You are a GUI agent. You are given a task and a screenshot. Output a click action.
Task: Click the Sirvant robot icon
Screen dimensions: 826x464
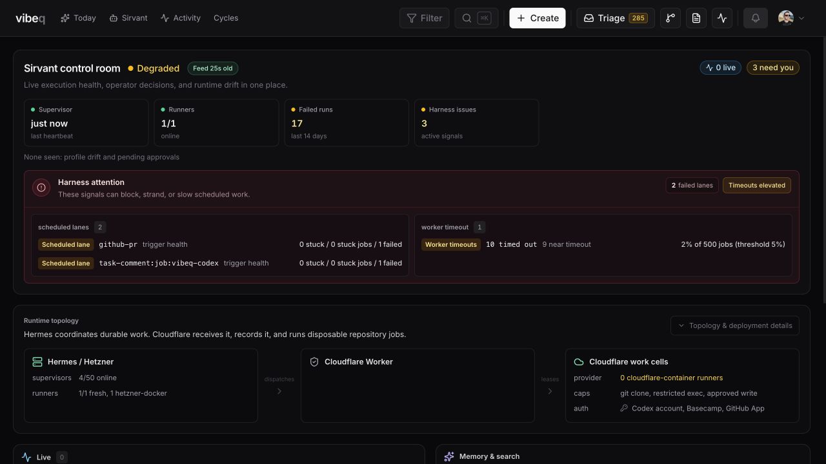(114, 18)
